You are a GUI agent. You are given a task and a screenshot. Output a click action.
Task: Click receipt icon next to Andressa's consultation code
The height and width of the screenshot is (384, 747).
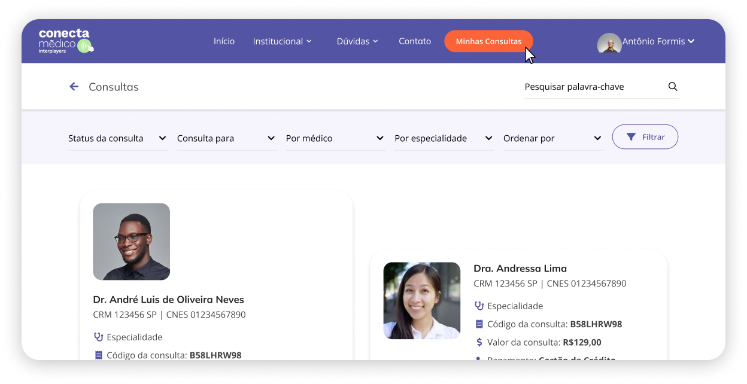click(x=479, y=324)
